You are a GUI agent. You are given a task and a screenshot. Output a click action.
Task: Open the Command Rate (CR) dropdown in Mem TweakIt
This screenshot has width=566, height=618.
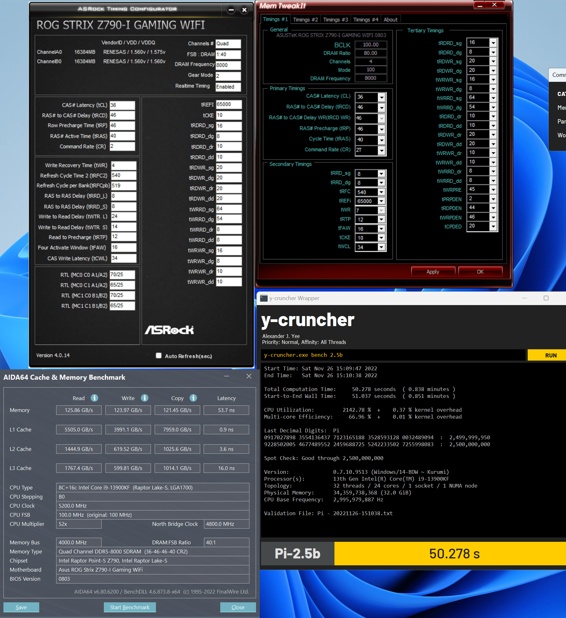[382, 151]
